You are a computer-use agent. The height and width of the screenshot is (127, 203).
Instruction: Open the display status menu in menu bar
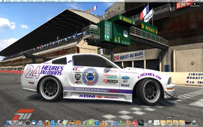tap(171, 1)
